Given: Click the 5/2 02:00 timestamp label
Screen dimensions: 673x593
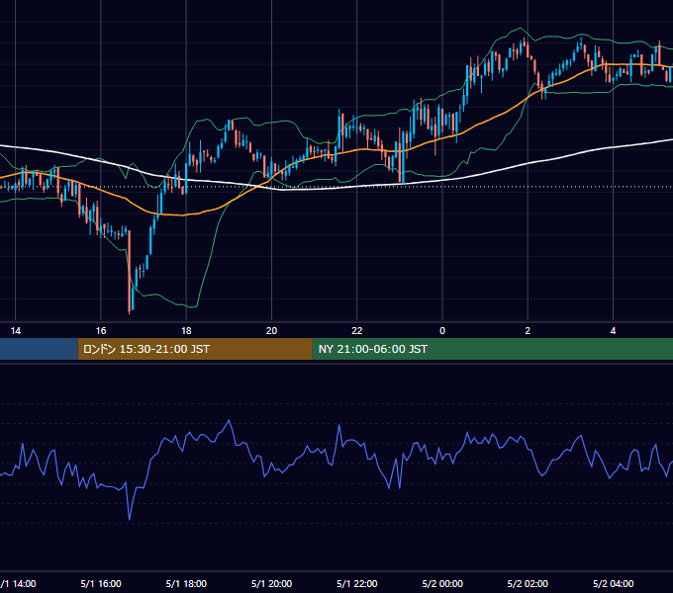Looking at the screenshot, I should tap(528, 583).
